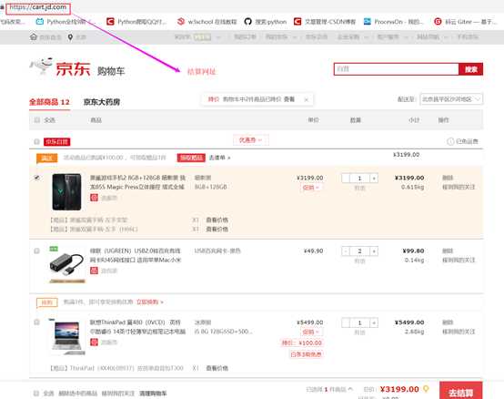Move the ThinkPad laptop to my favorites
Screen dimensions: 504x399
click(x=459, y=332)
